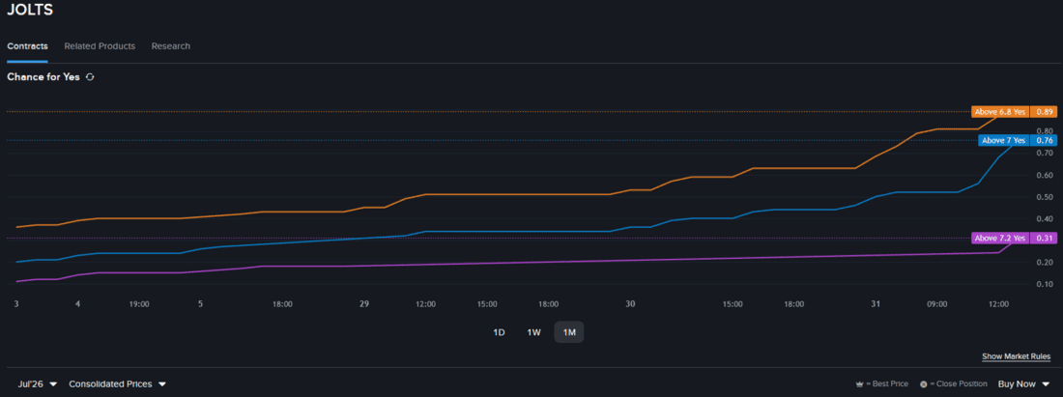Click the 0.76 blue price tag
Screen dimensions: 1063x397
point(1044,140)
